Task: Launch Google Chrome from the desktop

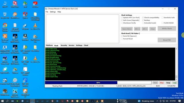Action: (5, 27)
